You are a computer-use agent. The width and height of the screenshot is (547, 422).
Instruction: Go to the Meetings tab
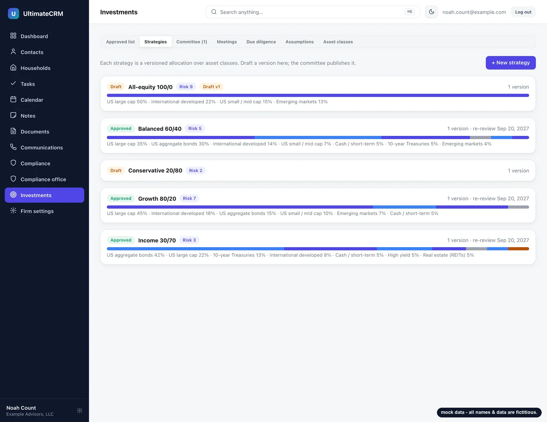[227, 42]
